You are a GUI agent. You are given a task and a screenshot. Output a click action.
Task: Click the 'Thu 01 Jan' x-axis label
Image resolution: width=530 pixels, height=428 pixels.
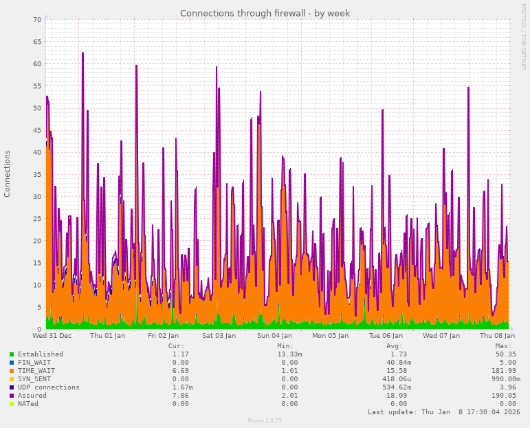pyautogui.click(x=107, y=336)
